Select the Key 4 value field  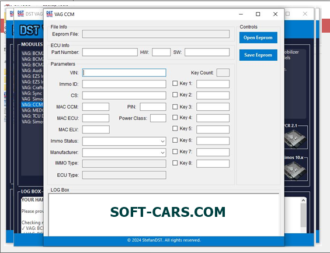tap(213, 118)
